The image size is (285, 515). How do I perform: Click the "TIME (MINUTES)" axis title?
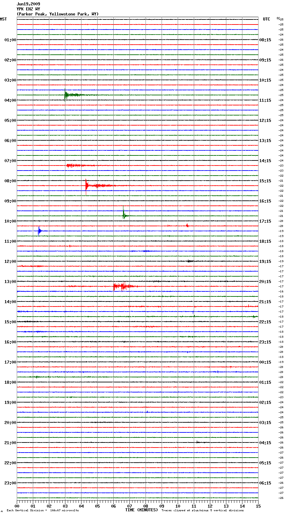[x=141, y=510]
